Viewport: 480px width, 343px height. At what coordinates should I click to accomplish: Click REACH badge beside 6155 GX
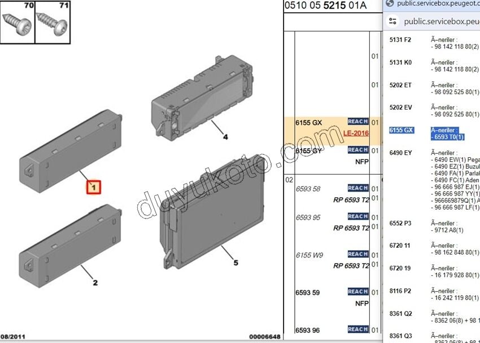pyautogui.click(x=357, y=122)
